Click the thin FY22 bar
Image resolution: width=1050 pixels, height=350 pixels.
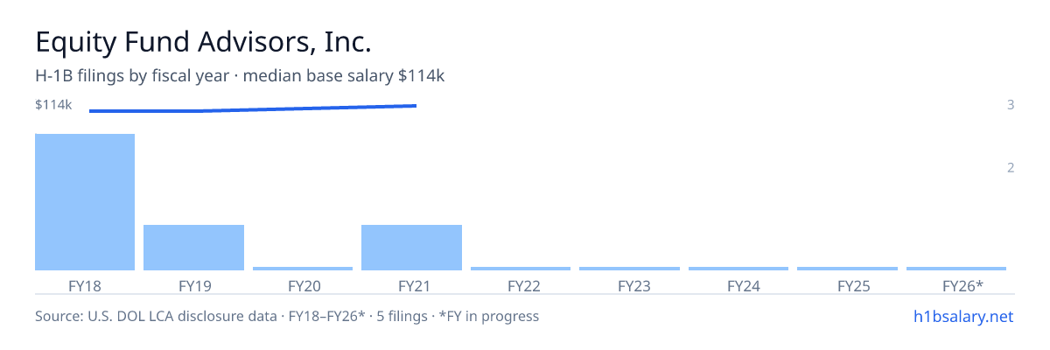[521, 269]
